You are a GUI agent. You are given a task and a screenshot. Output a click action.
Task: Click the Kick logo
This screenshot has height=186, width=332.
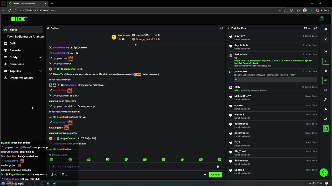pyautogui.click(x=19, y=19)
